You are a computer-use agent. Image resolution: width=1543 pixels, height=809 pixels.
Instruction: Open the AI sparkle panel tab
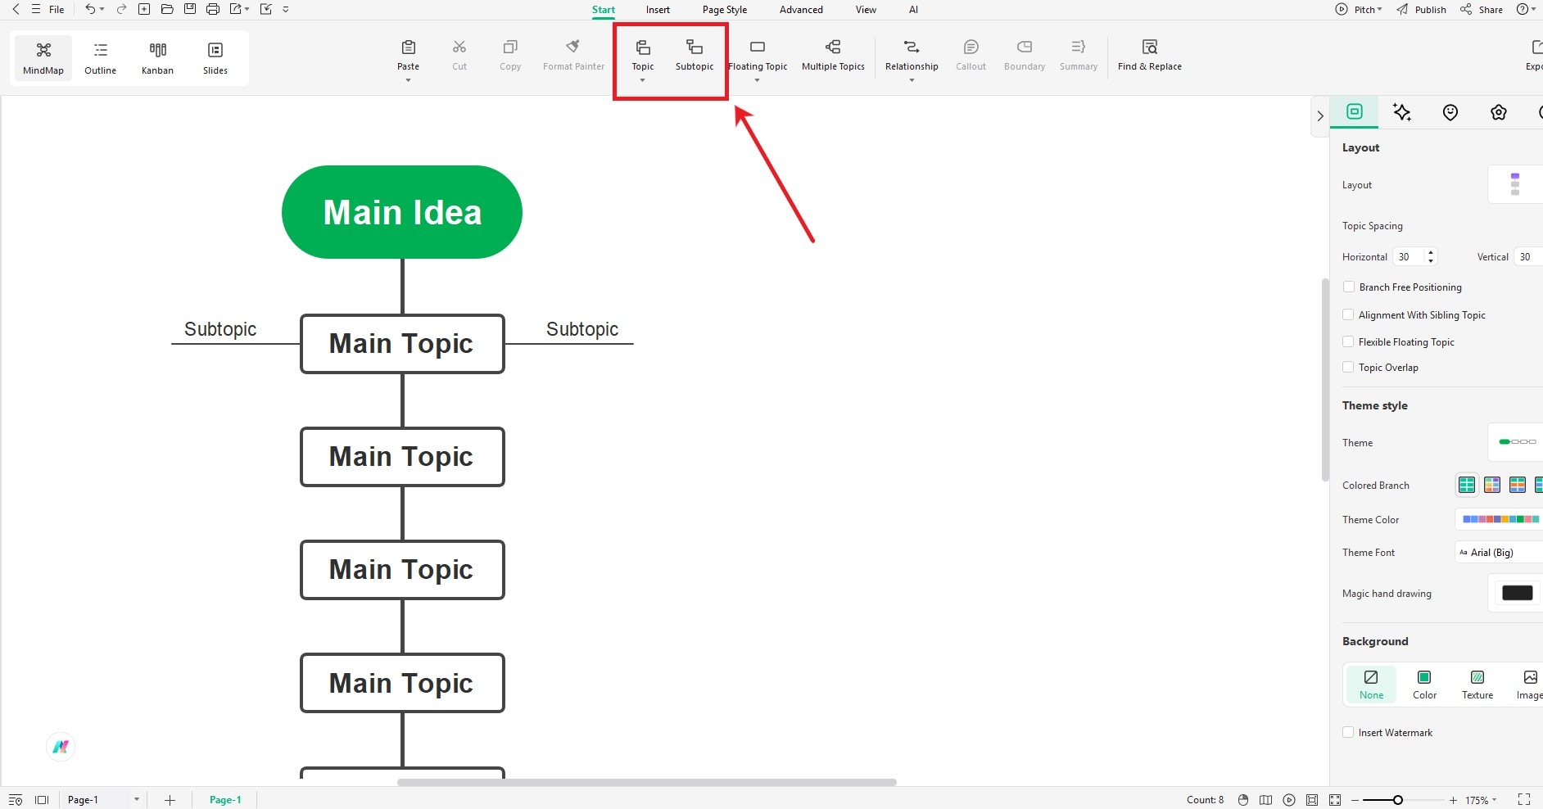coord(1402,112)
